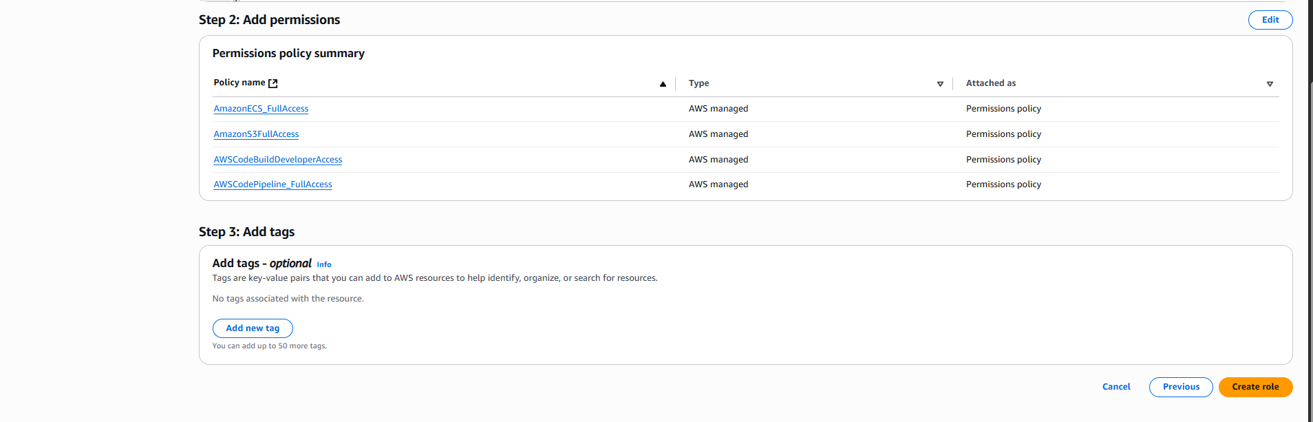
Task: Click the Type column sort arrow
Action: point(940,84)
